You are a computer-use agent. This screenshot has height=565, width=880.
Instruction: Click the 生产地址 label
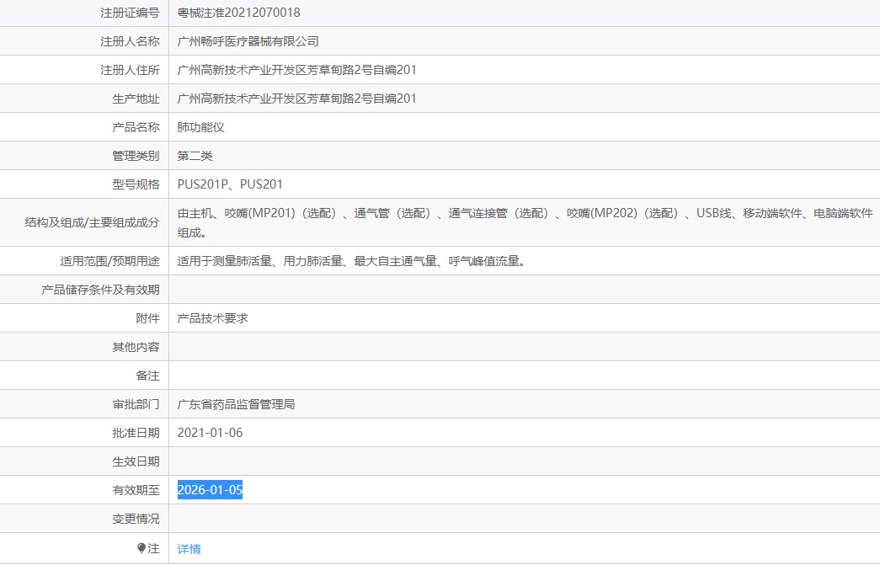click(x=136, y=99)
